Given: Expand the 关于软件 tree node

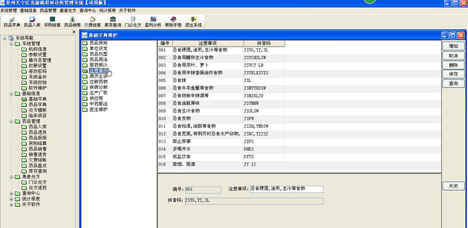Looking at the screenshot, I should click(x=11, y=205).
